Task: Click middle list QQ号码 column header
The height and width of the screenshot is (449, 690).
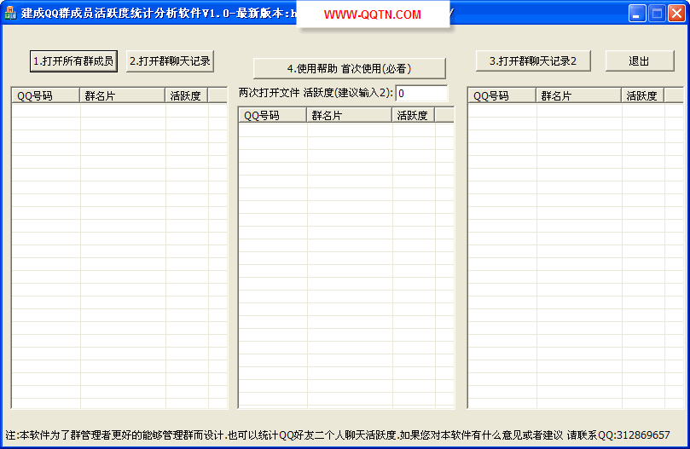Action: click(273, 115)
